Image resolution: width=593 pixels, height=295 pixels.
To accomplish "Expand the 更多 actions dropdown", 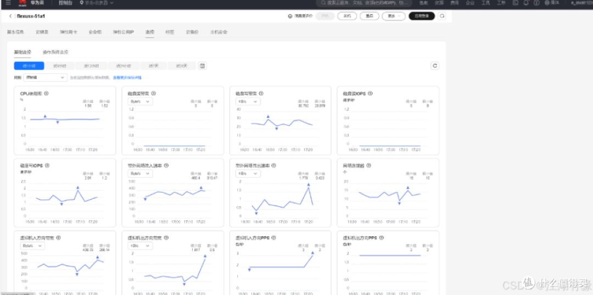I will 394,16.
